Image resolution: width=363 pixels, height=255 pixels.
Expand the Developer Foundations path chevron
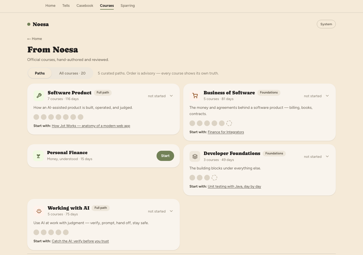327,156
